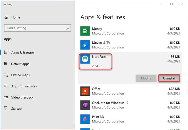Click the search magnifier icon

click(68, 28)
